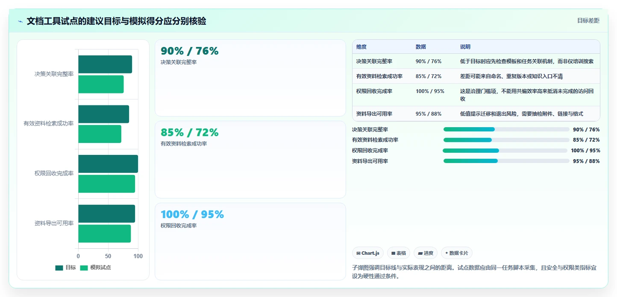617x297 pixels.
Task: Click the 决策关联完整率 caption under the 90% card
Action: click(x=179, y=62)
